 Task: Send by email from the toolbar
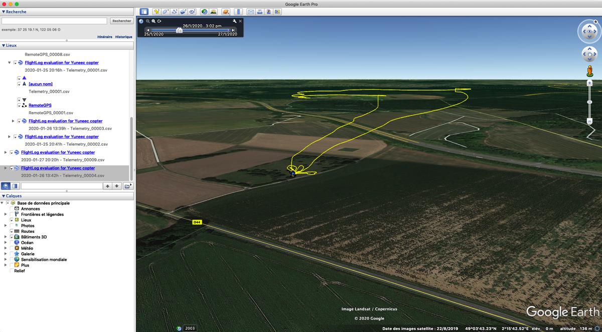point(251,12)
